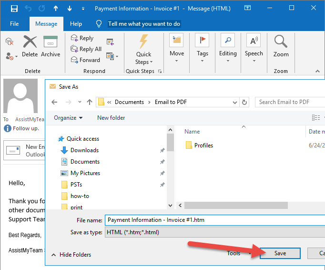Collapse folders with Hide Folders
The width and height of the screenshot is (325, 270).
point(71,255)
